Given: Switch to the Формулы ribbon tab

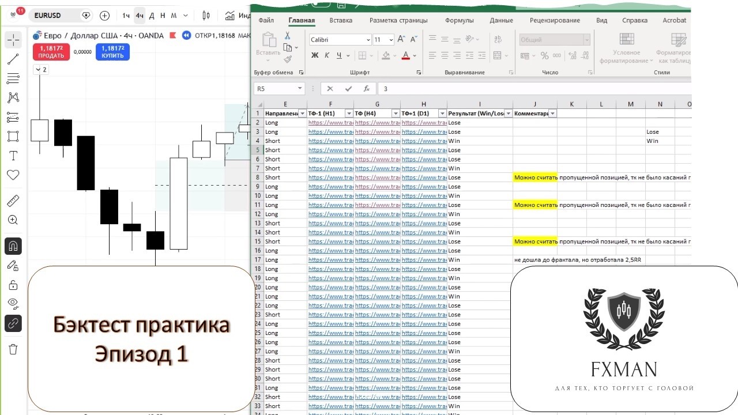Looking at the screenshot, I should click(460, 20).
